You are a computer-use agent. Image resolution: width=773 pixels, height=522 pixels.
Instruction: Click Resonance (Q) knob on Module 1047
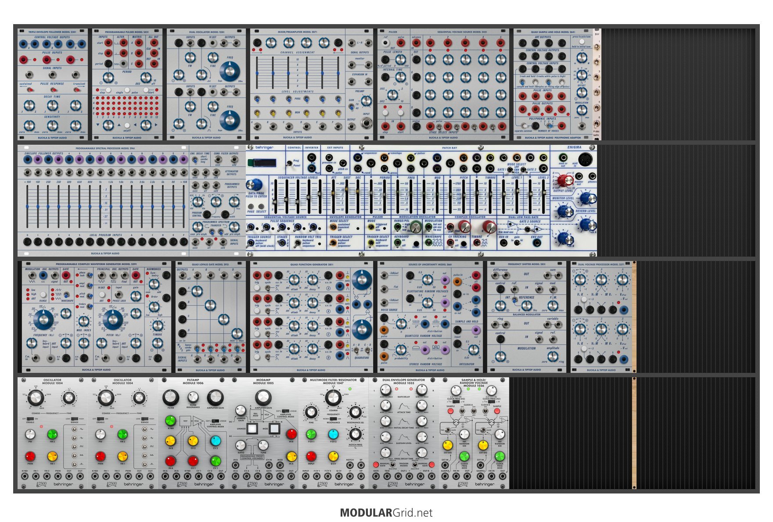click(x=355, y=413)
